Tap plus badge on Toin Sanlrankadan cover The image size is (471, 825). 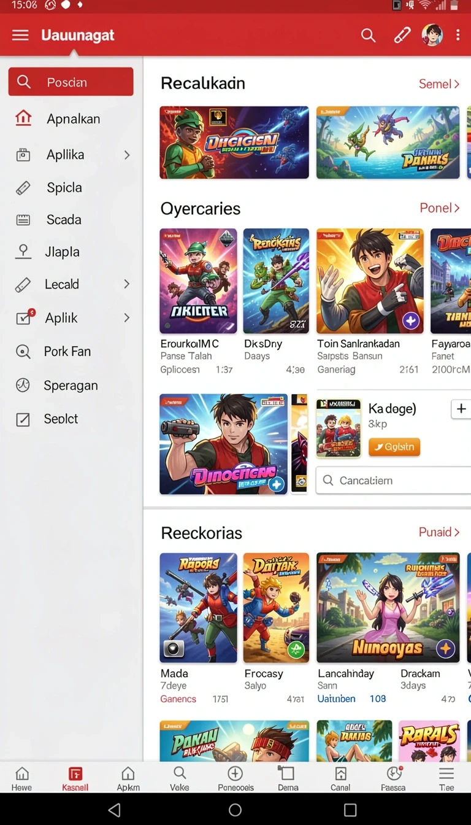point(410,320)
